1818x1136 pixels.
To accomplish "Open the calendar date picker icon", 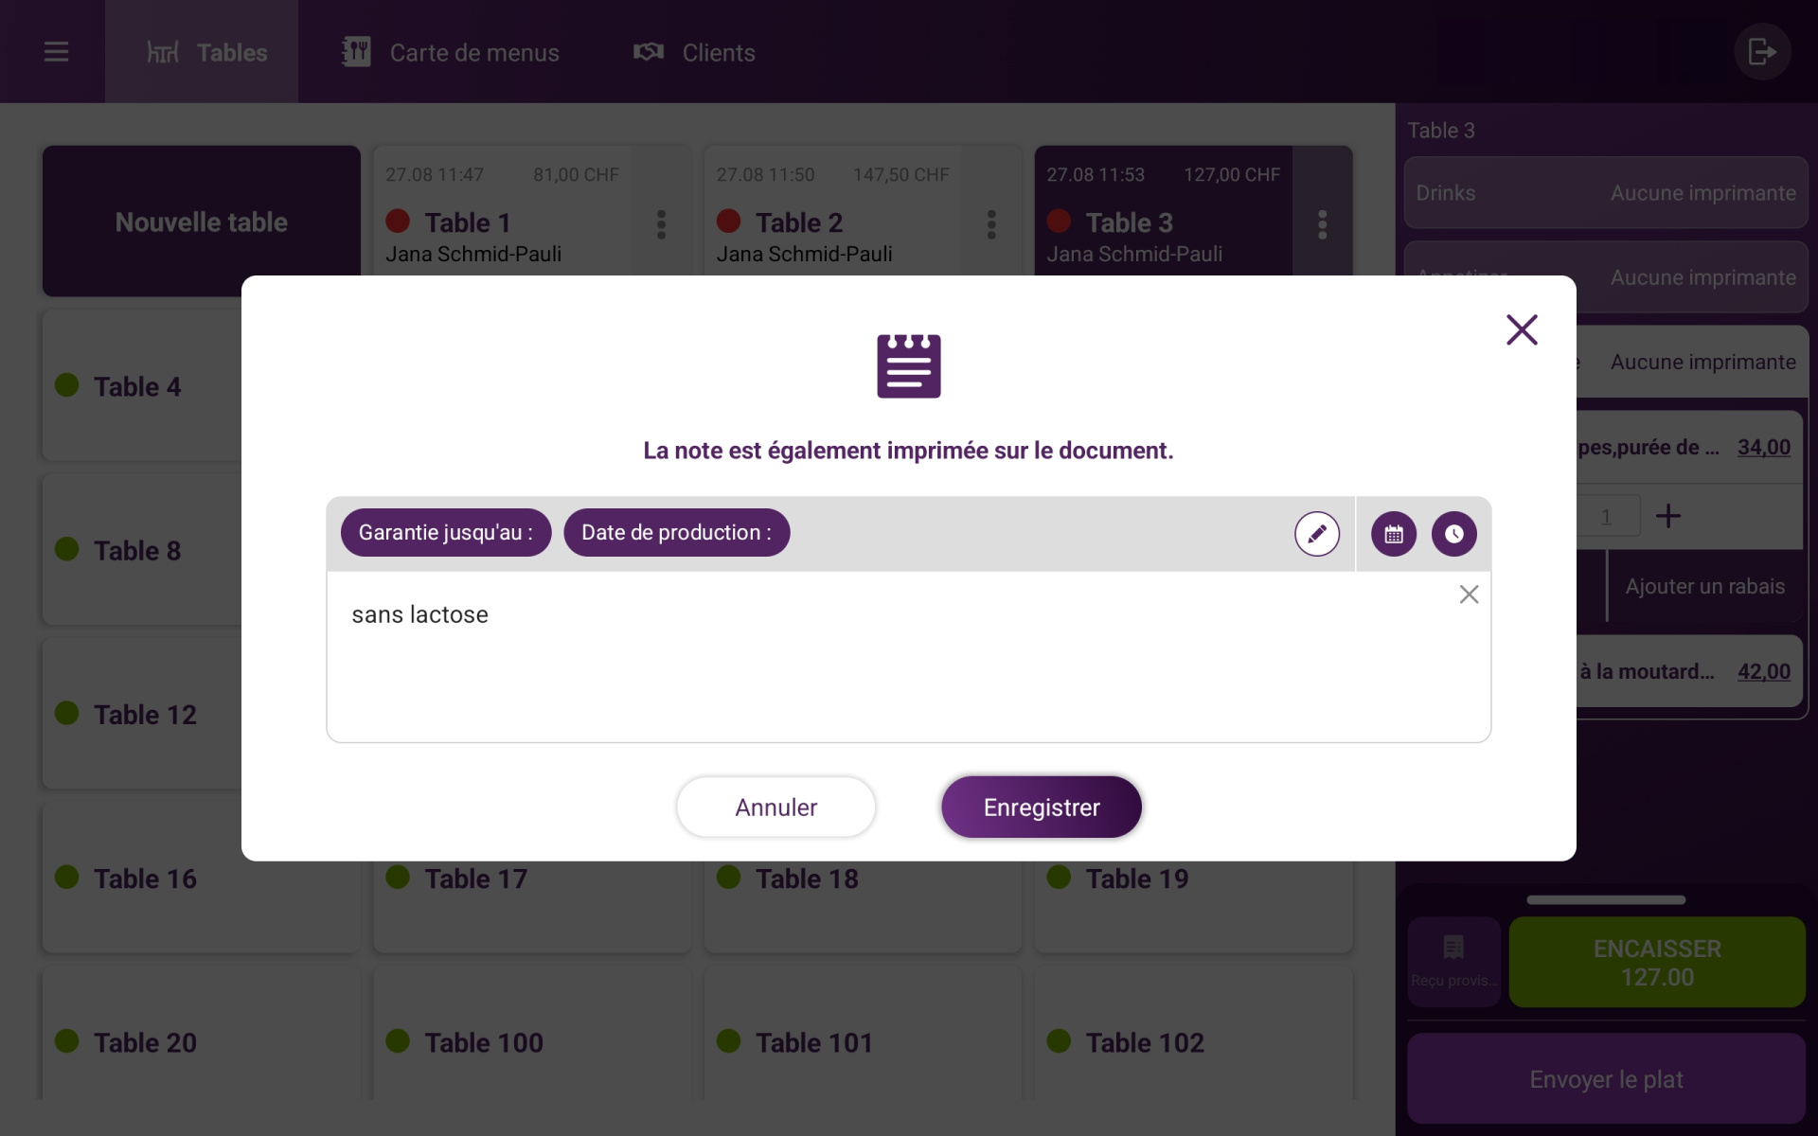I will point(1393,534).
